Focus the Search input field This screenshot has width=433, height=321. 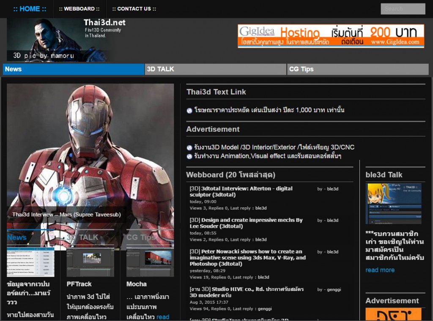pos(403,9)
